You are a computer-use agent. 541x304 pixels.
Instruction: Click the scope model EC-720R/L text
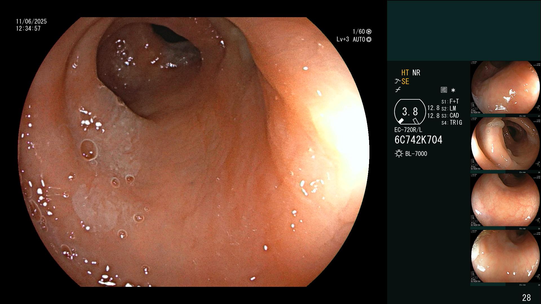point(408,130)
